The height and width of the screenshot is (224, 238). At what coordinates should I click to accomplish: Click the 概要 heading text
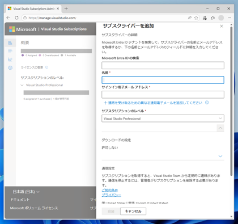coord(25,43)
